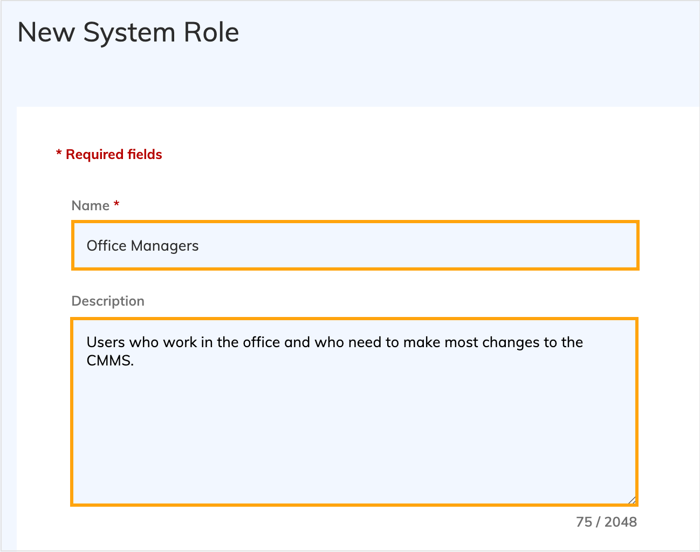Screen dimensions: 700x552
Task: Click the Required fields notice text
Action: pos(114,155)
